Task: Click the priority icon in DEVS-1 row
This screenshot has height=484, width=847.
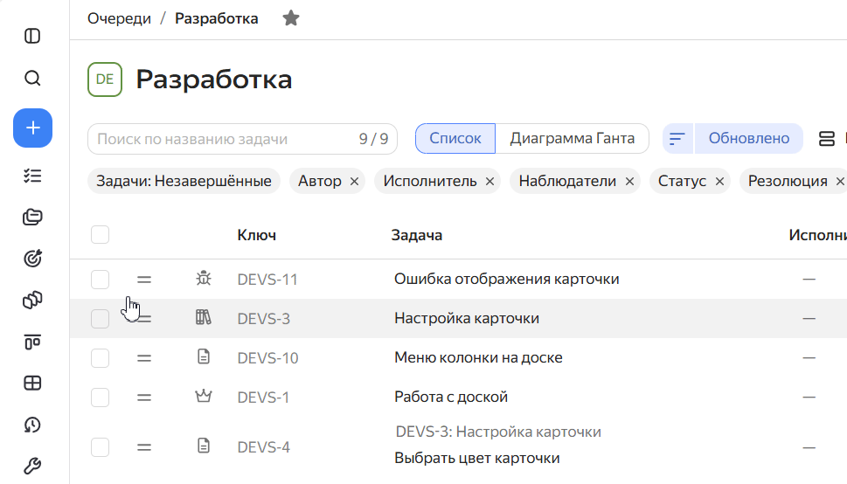Action: coord(144,398)
